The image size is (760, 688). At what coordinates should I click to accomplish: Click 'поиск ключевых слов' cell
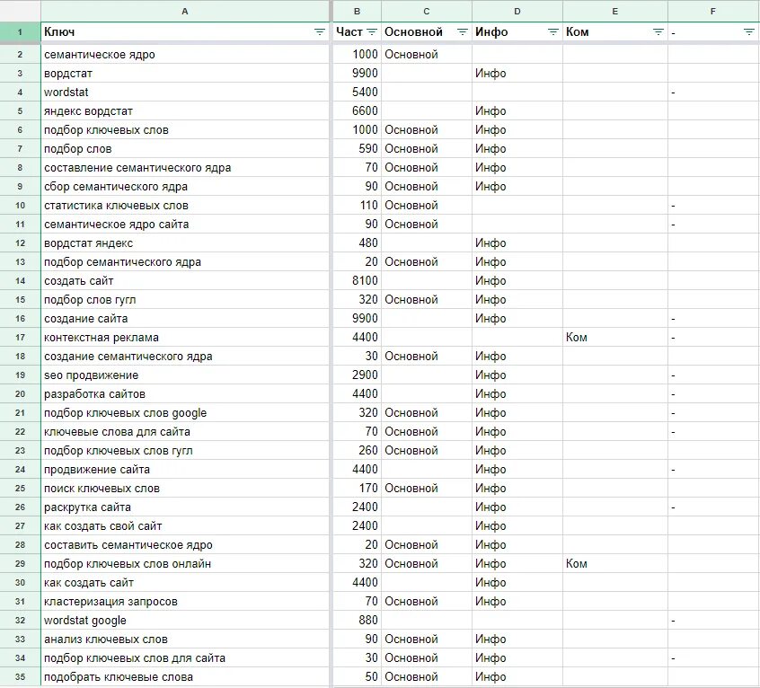click(x=185, y=489)
